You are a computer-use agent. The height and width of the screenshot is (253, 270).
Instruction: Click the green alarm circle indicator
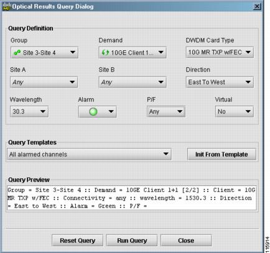click(93, 112)
